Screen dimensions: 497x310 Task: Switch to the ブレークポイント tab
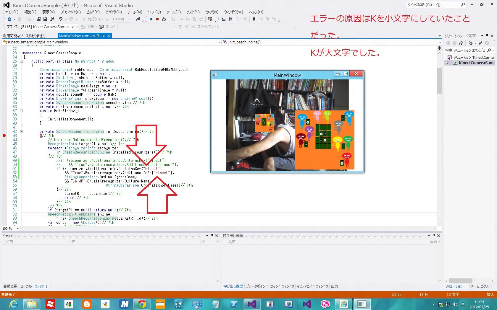pos(256,286)
